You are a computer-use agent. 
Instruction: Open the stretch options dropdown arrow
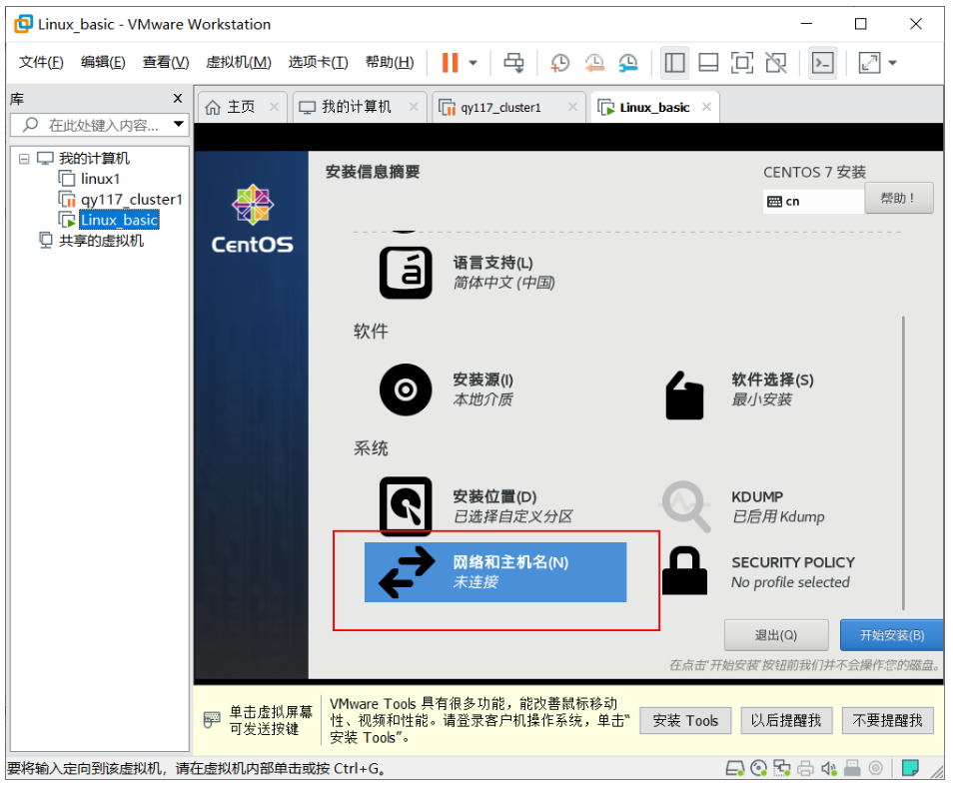[x=892, y=63]
